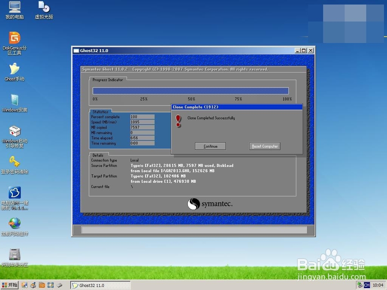Select the 识别苹果分区 drive icon
Image resolution: width=387 pixels, height=290 pixels.
point(15,258)
